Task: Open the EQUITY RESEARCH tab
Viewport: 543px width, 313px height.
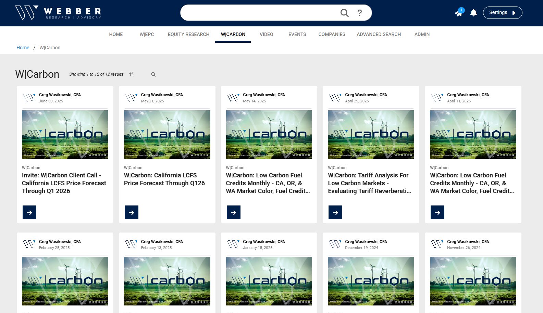Action: click(188, 34)
